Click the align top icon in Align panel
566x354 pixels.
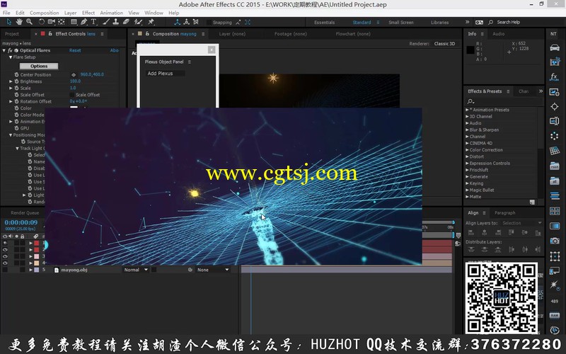coord(512,233)
